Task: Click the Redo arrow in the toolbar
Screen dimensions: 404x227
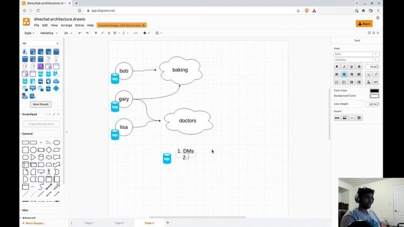Action: click(x=87, y=33)
